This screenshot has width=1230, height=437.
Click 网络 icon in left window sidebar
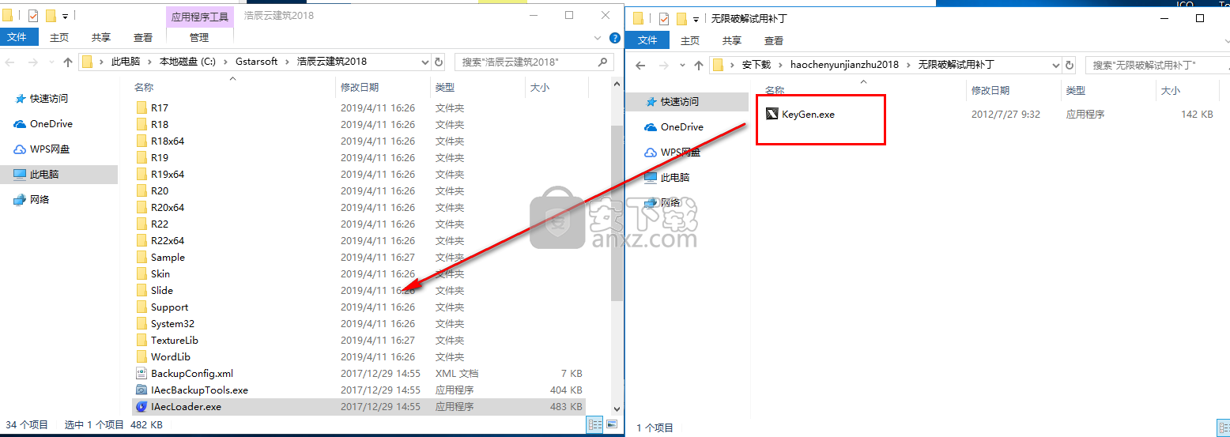tap(20, 200)
